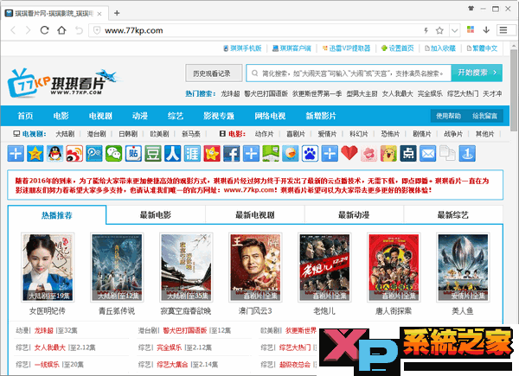Select the 热播推荐 tab
The image size is (519, 376).
coord(57,215)
